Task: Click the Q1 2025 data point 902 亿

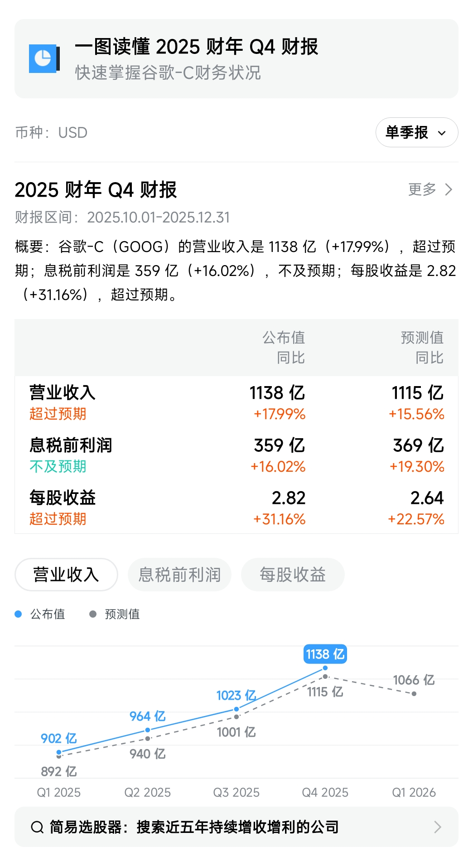Action: (x=59, y=752)
